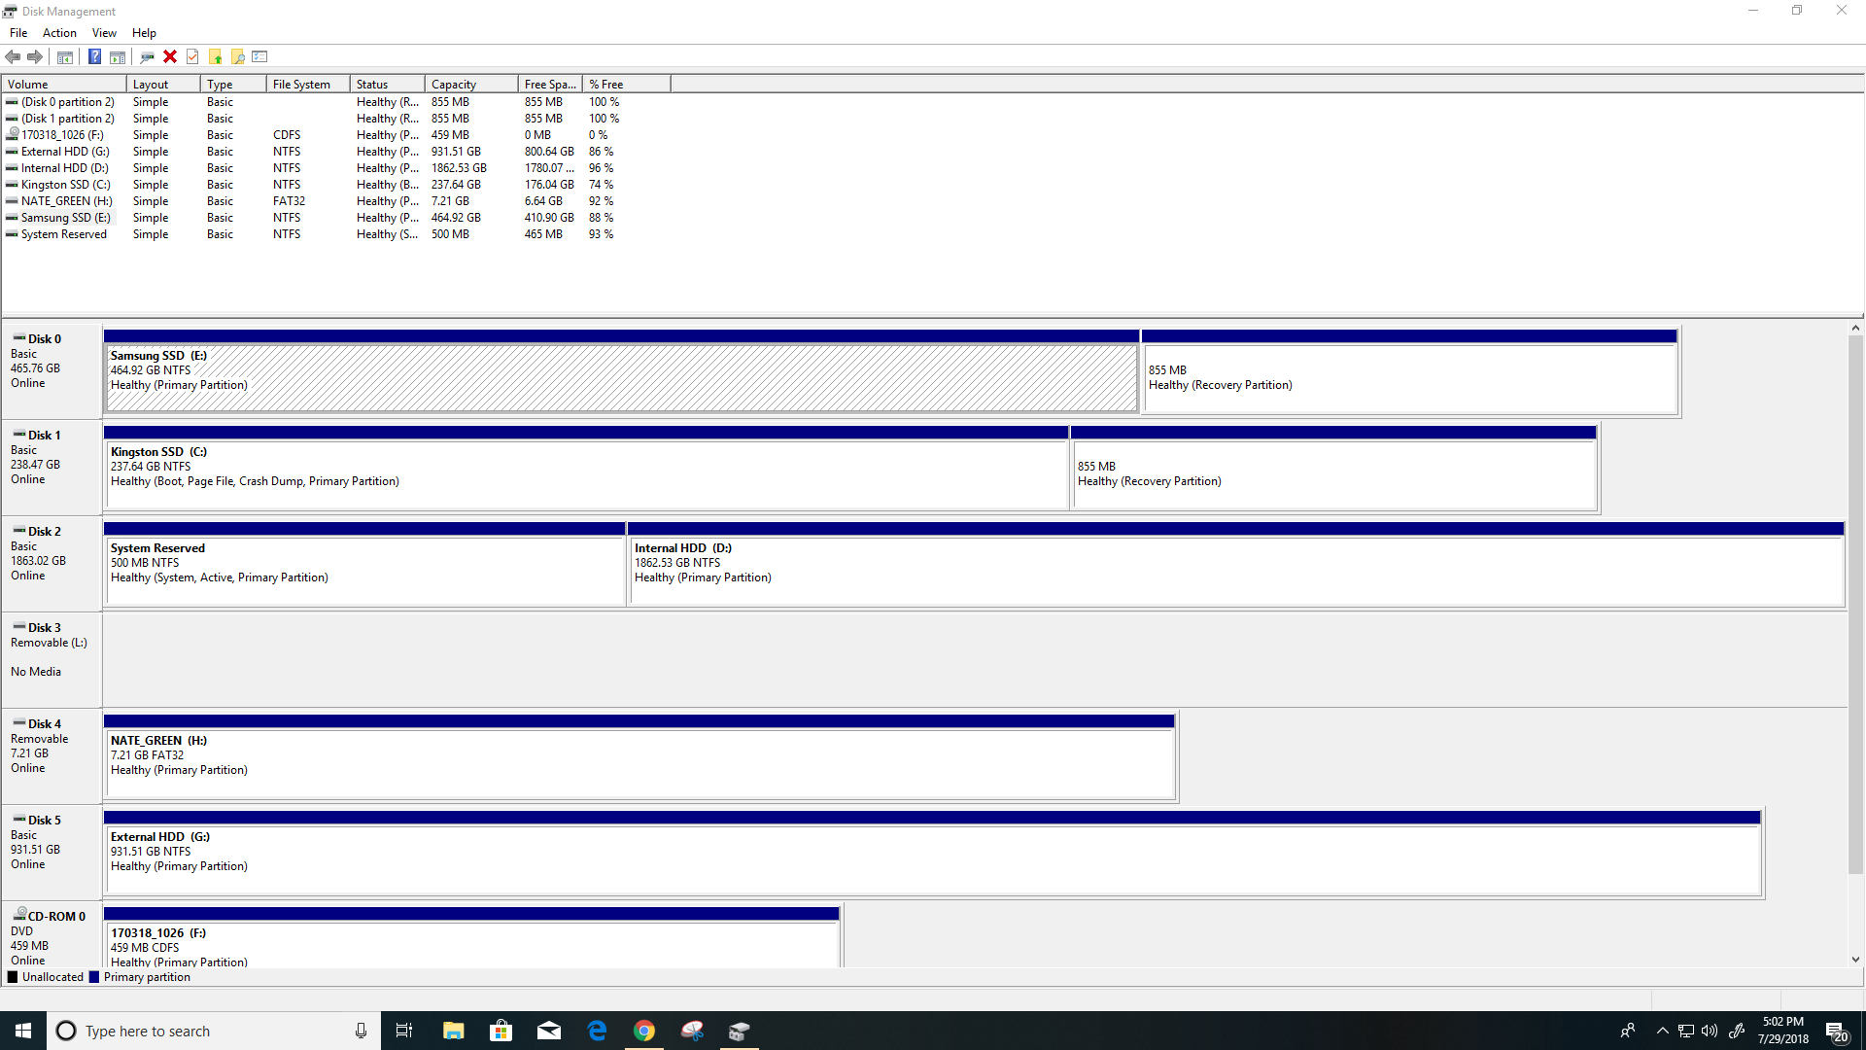Click the Disk 2 label panel
This screenshot has height=1050, width=1866.
(x=52, y=564)
